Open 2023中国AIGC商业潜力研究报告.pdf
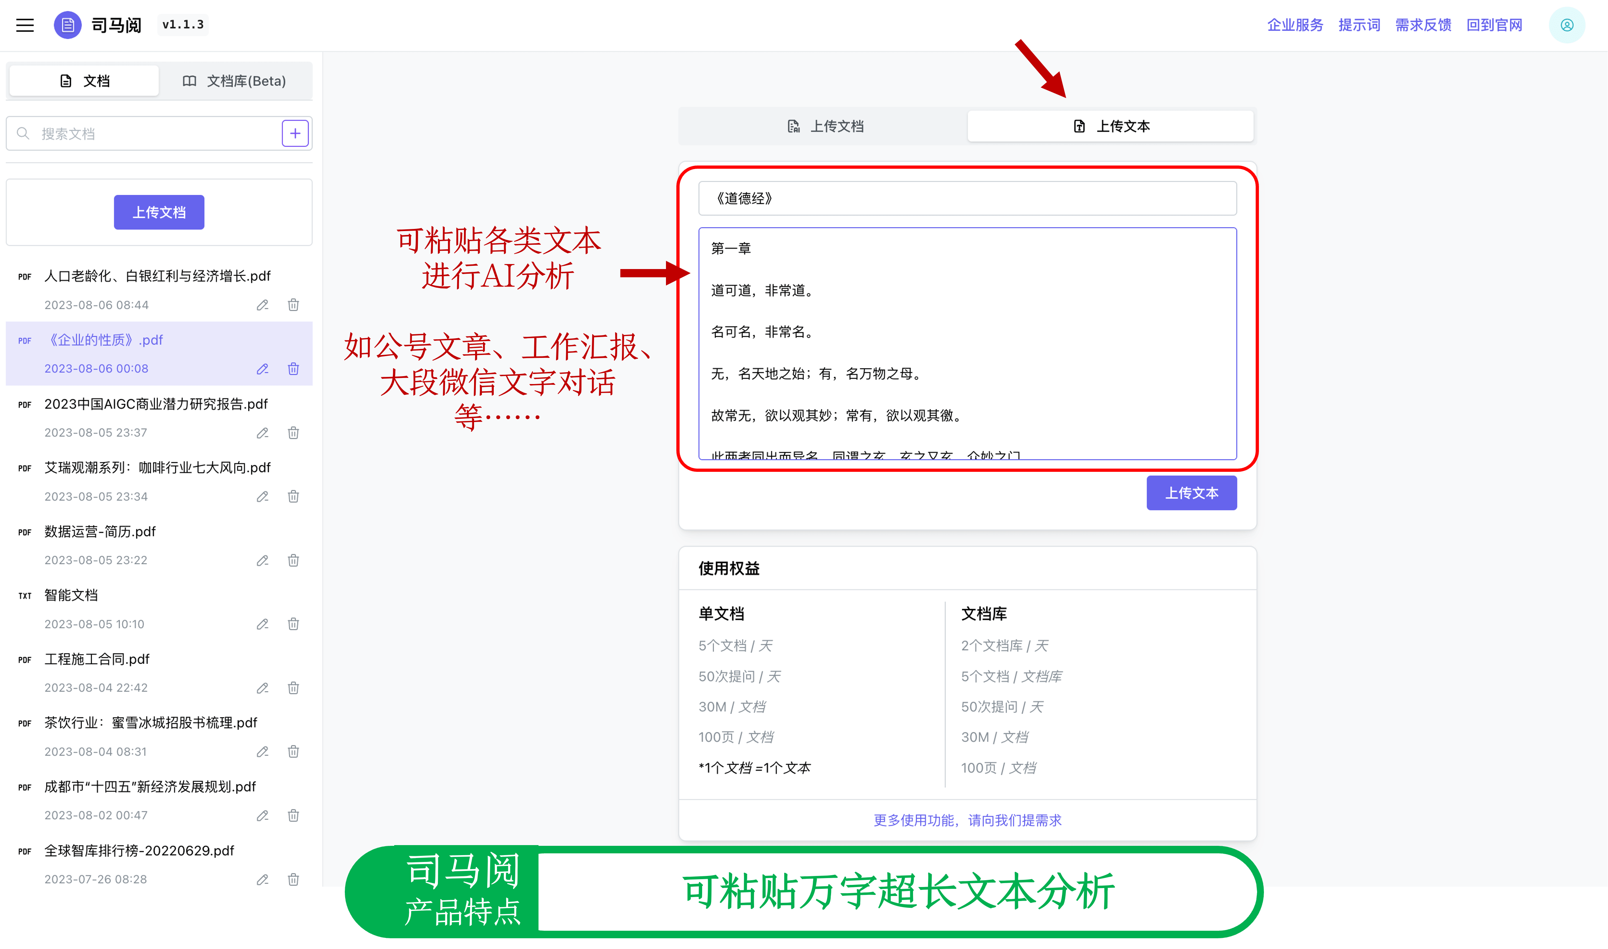Viewport: 1608px width, 949px height. tap(156, 404)
